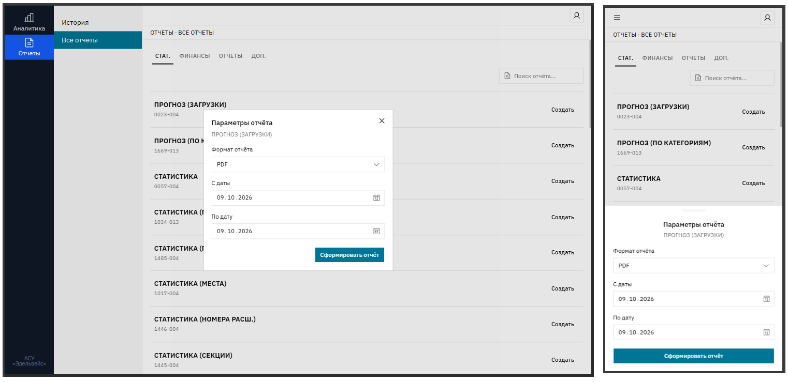This screenshot has height=382, width=788.
Task: Expand the PDF format dropdown in the mobile sheet
Action: pyautogui.click(x=694, y=265)
